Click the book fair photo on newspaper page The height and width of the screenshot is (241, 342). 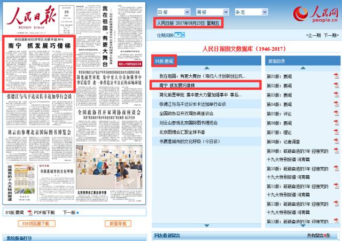click(109, 167)
